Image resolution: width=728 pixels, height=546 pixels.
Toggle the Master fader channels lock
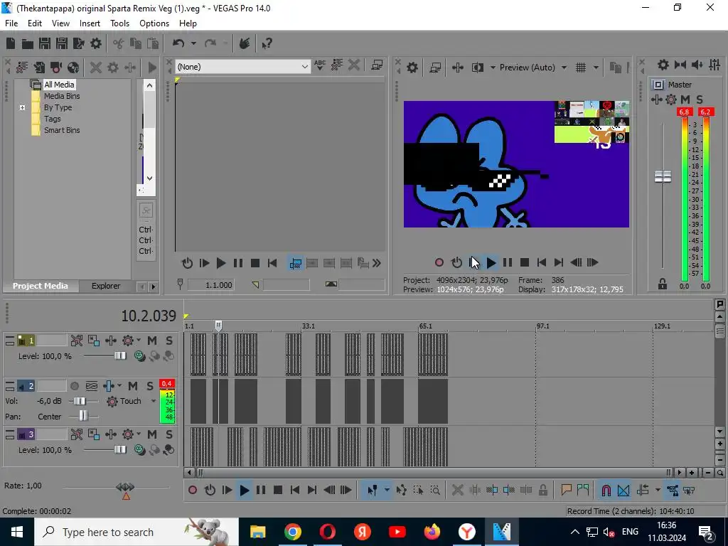click(663, 284)
